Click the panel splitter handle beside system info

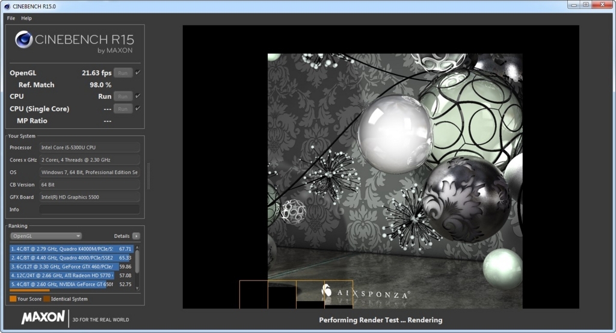(x=148, y=176)
